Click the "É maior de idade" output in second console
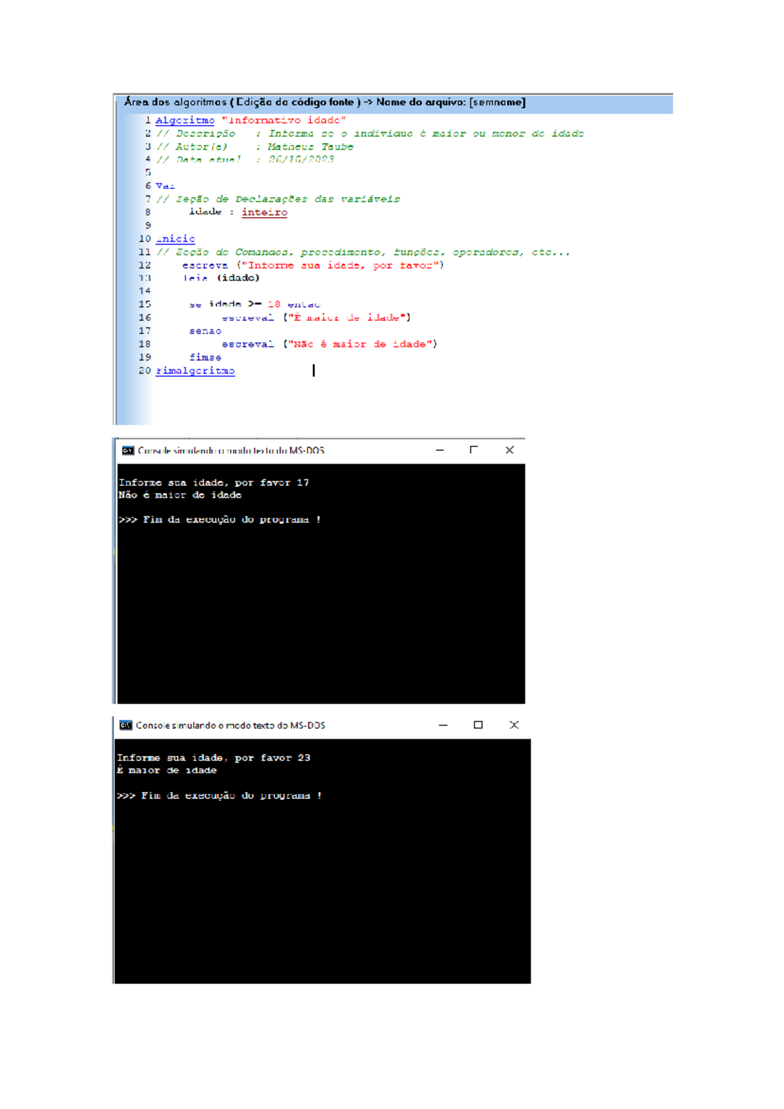This screenshot has height=1109, width=784. click(167, 770)
